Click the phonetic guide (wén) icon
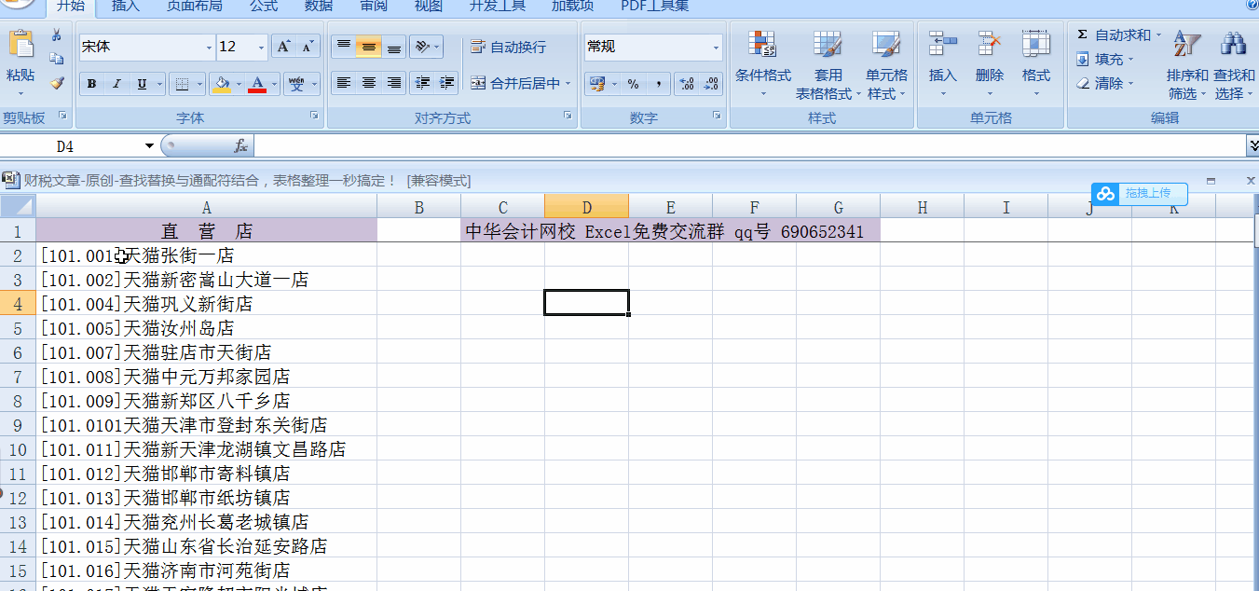 coord(296,84)
